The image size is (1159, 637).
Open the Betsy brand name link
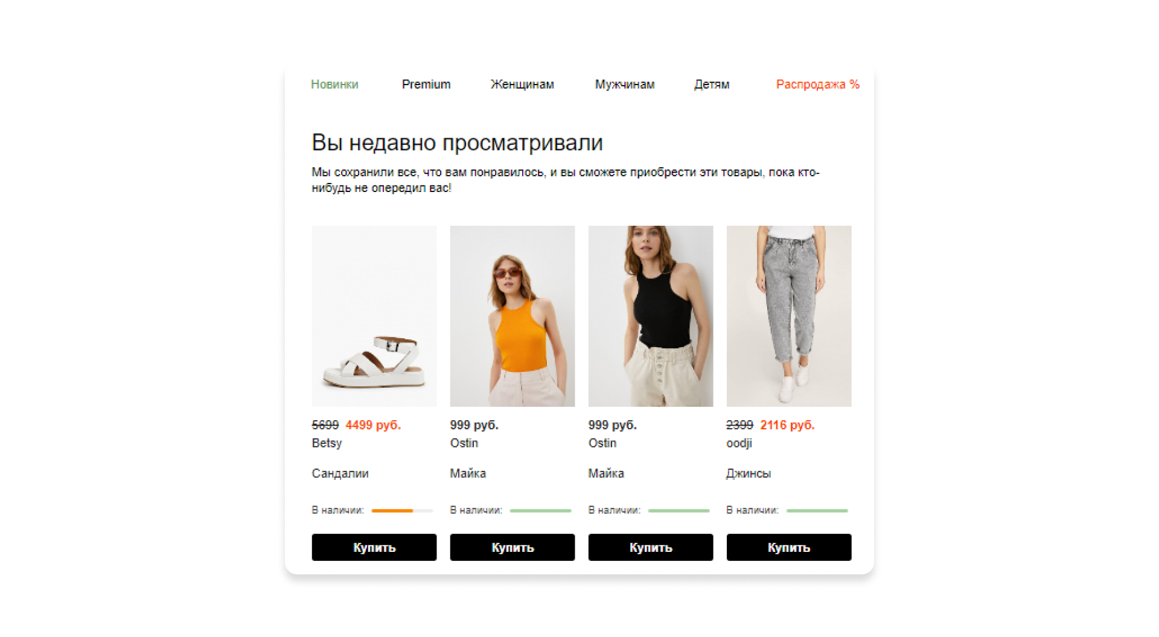pos(327,443)
